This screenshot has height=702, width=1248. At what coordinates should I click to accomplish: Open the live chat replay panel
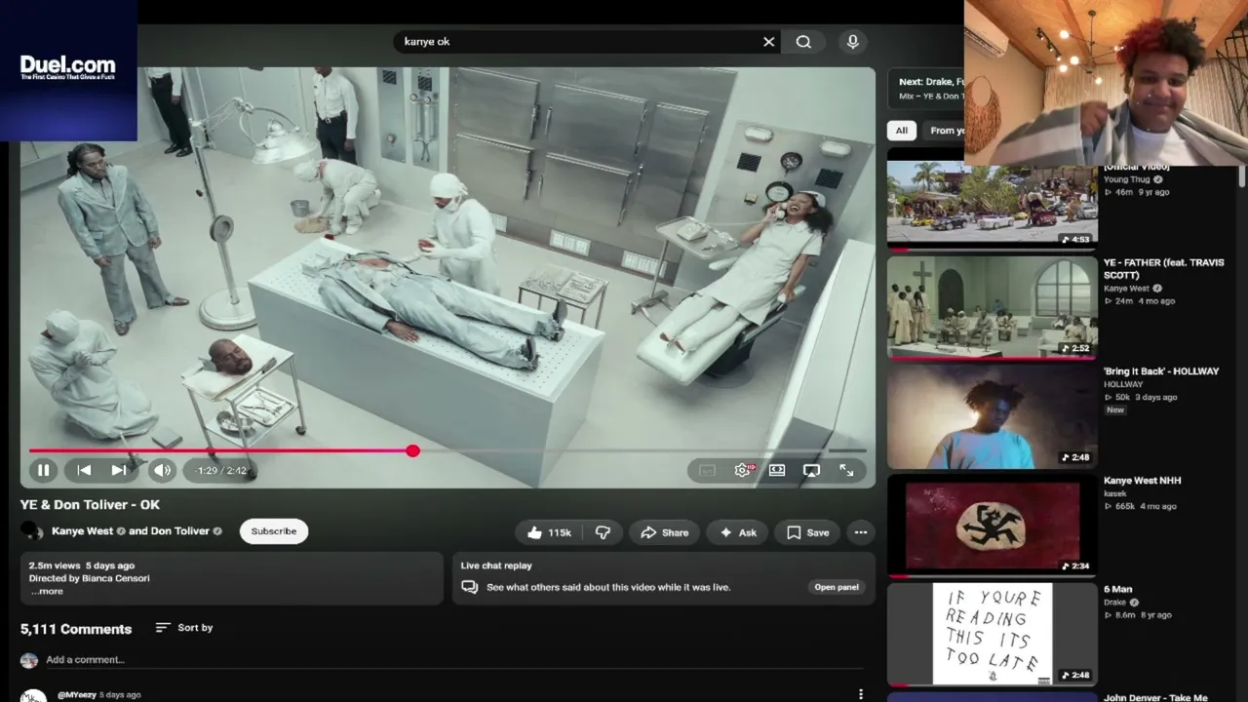(x=837, y=587)
